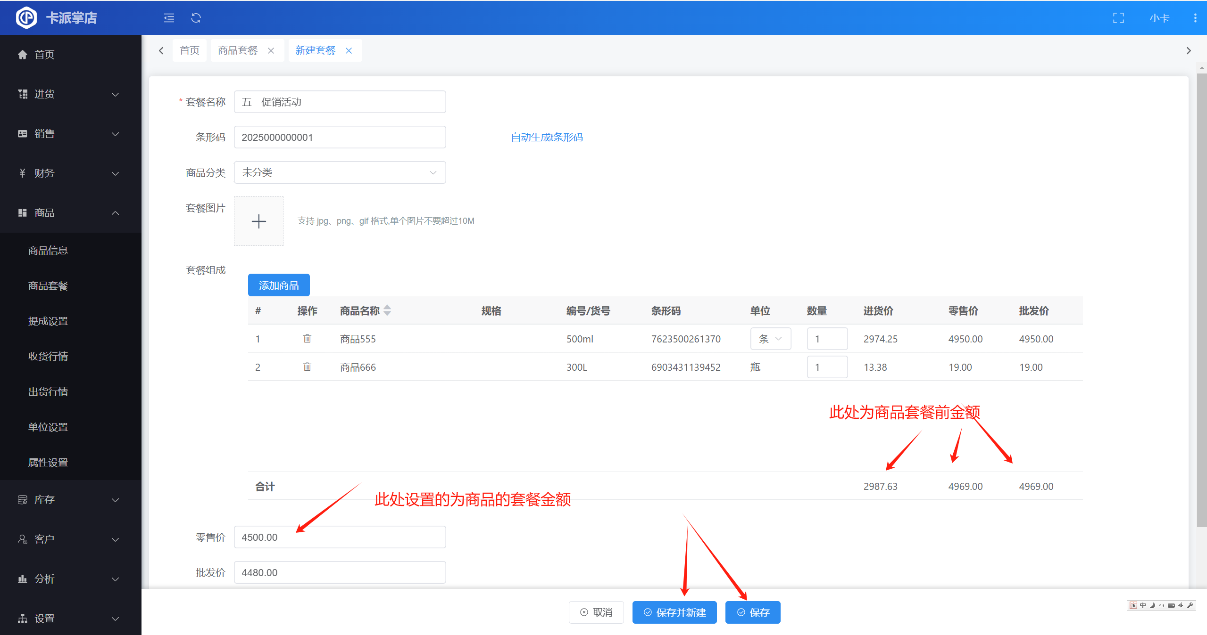Click the 自动生成条形码 link

547,137
